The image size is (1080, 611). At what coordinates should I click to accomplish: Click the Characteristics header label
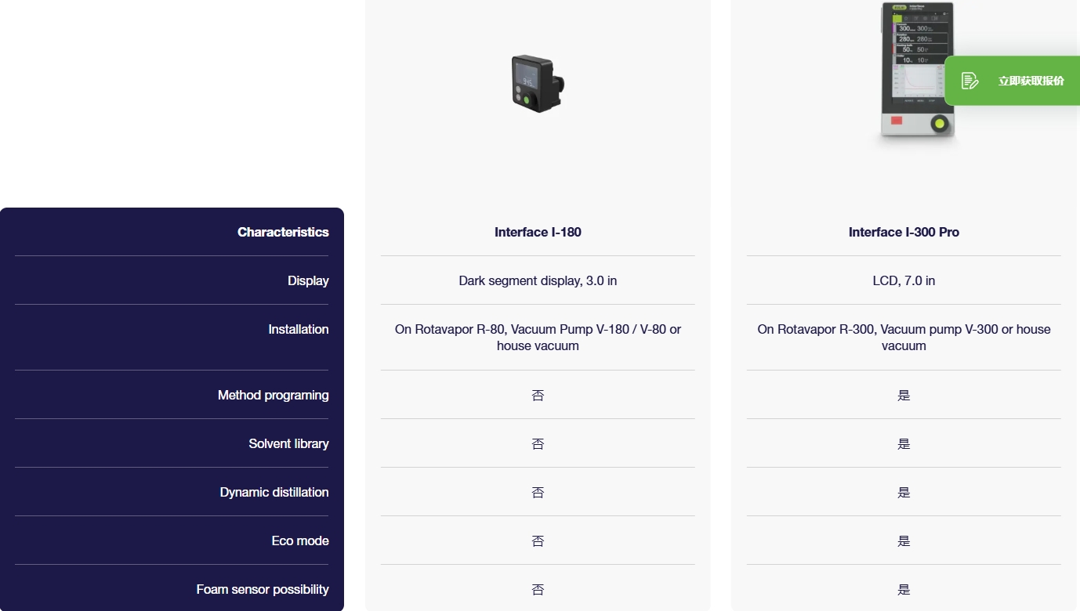pos(283,232)
